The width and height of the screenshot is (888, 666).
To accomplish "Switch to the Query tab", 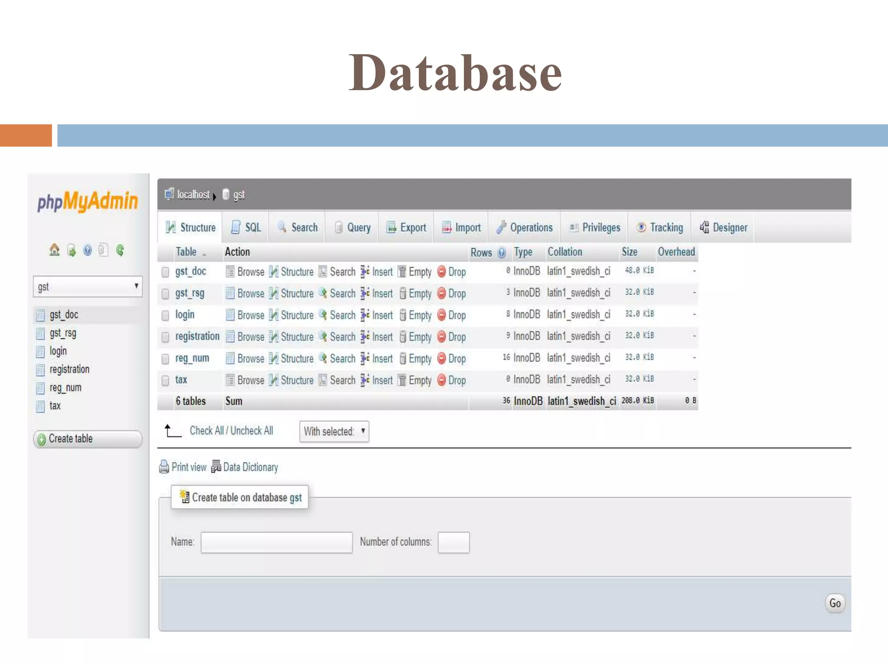I will pos(352,227).
